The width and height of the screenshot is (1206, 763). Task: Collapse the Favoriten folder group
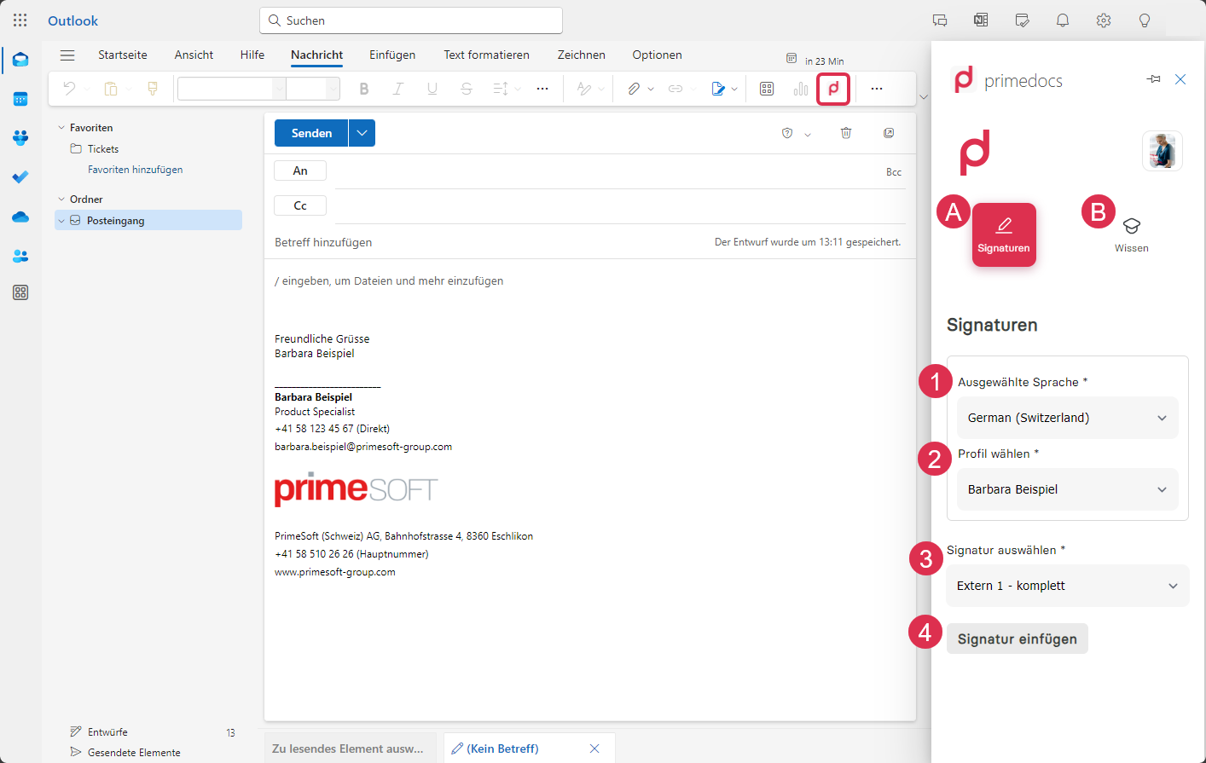click(x=61, y=128)
